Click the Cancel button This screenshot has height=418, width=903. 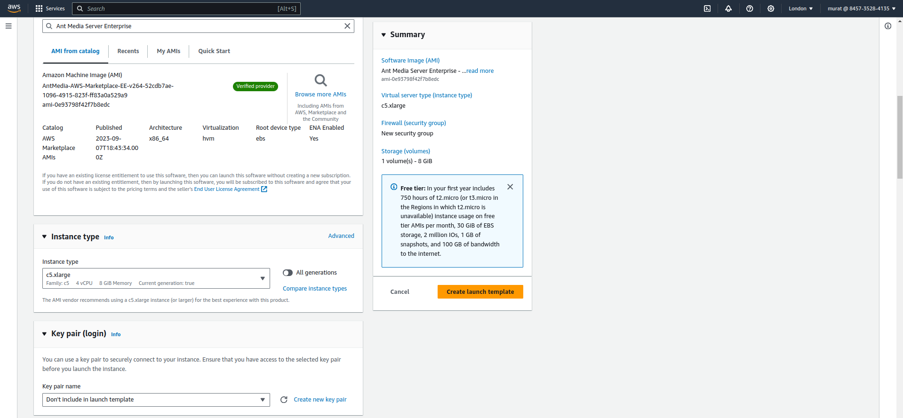(x=400, y=292)
